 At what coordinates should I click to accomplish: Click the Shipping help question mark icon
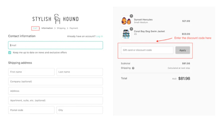point(133,68)
